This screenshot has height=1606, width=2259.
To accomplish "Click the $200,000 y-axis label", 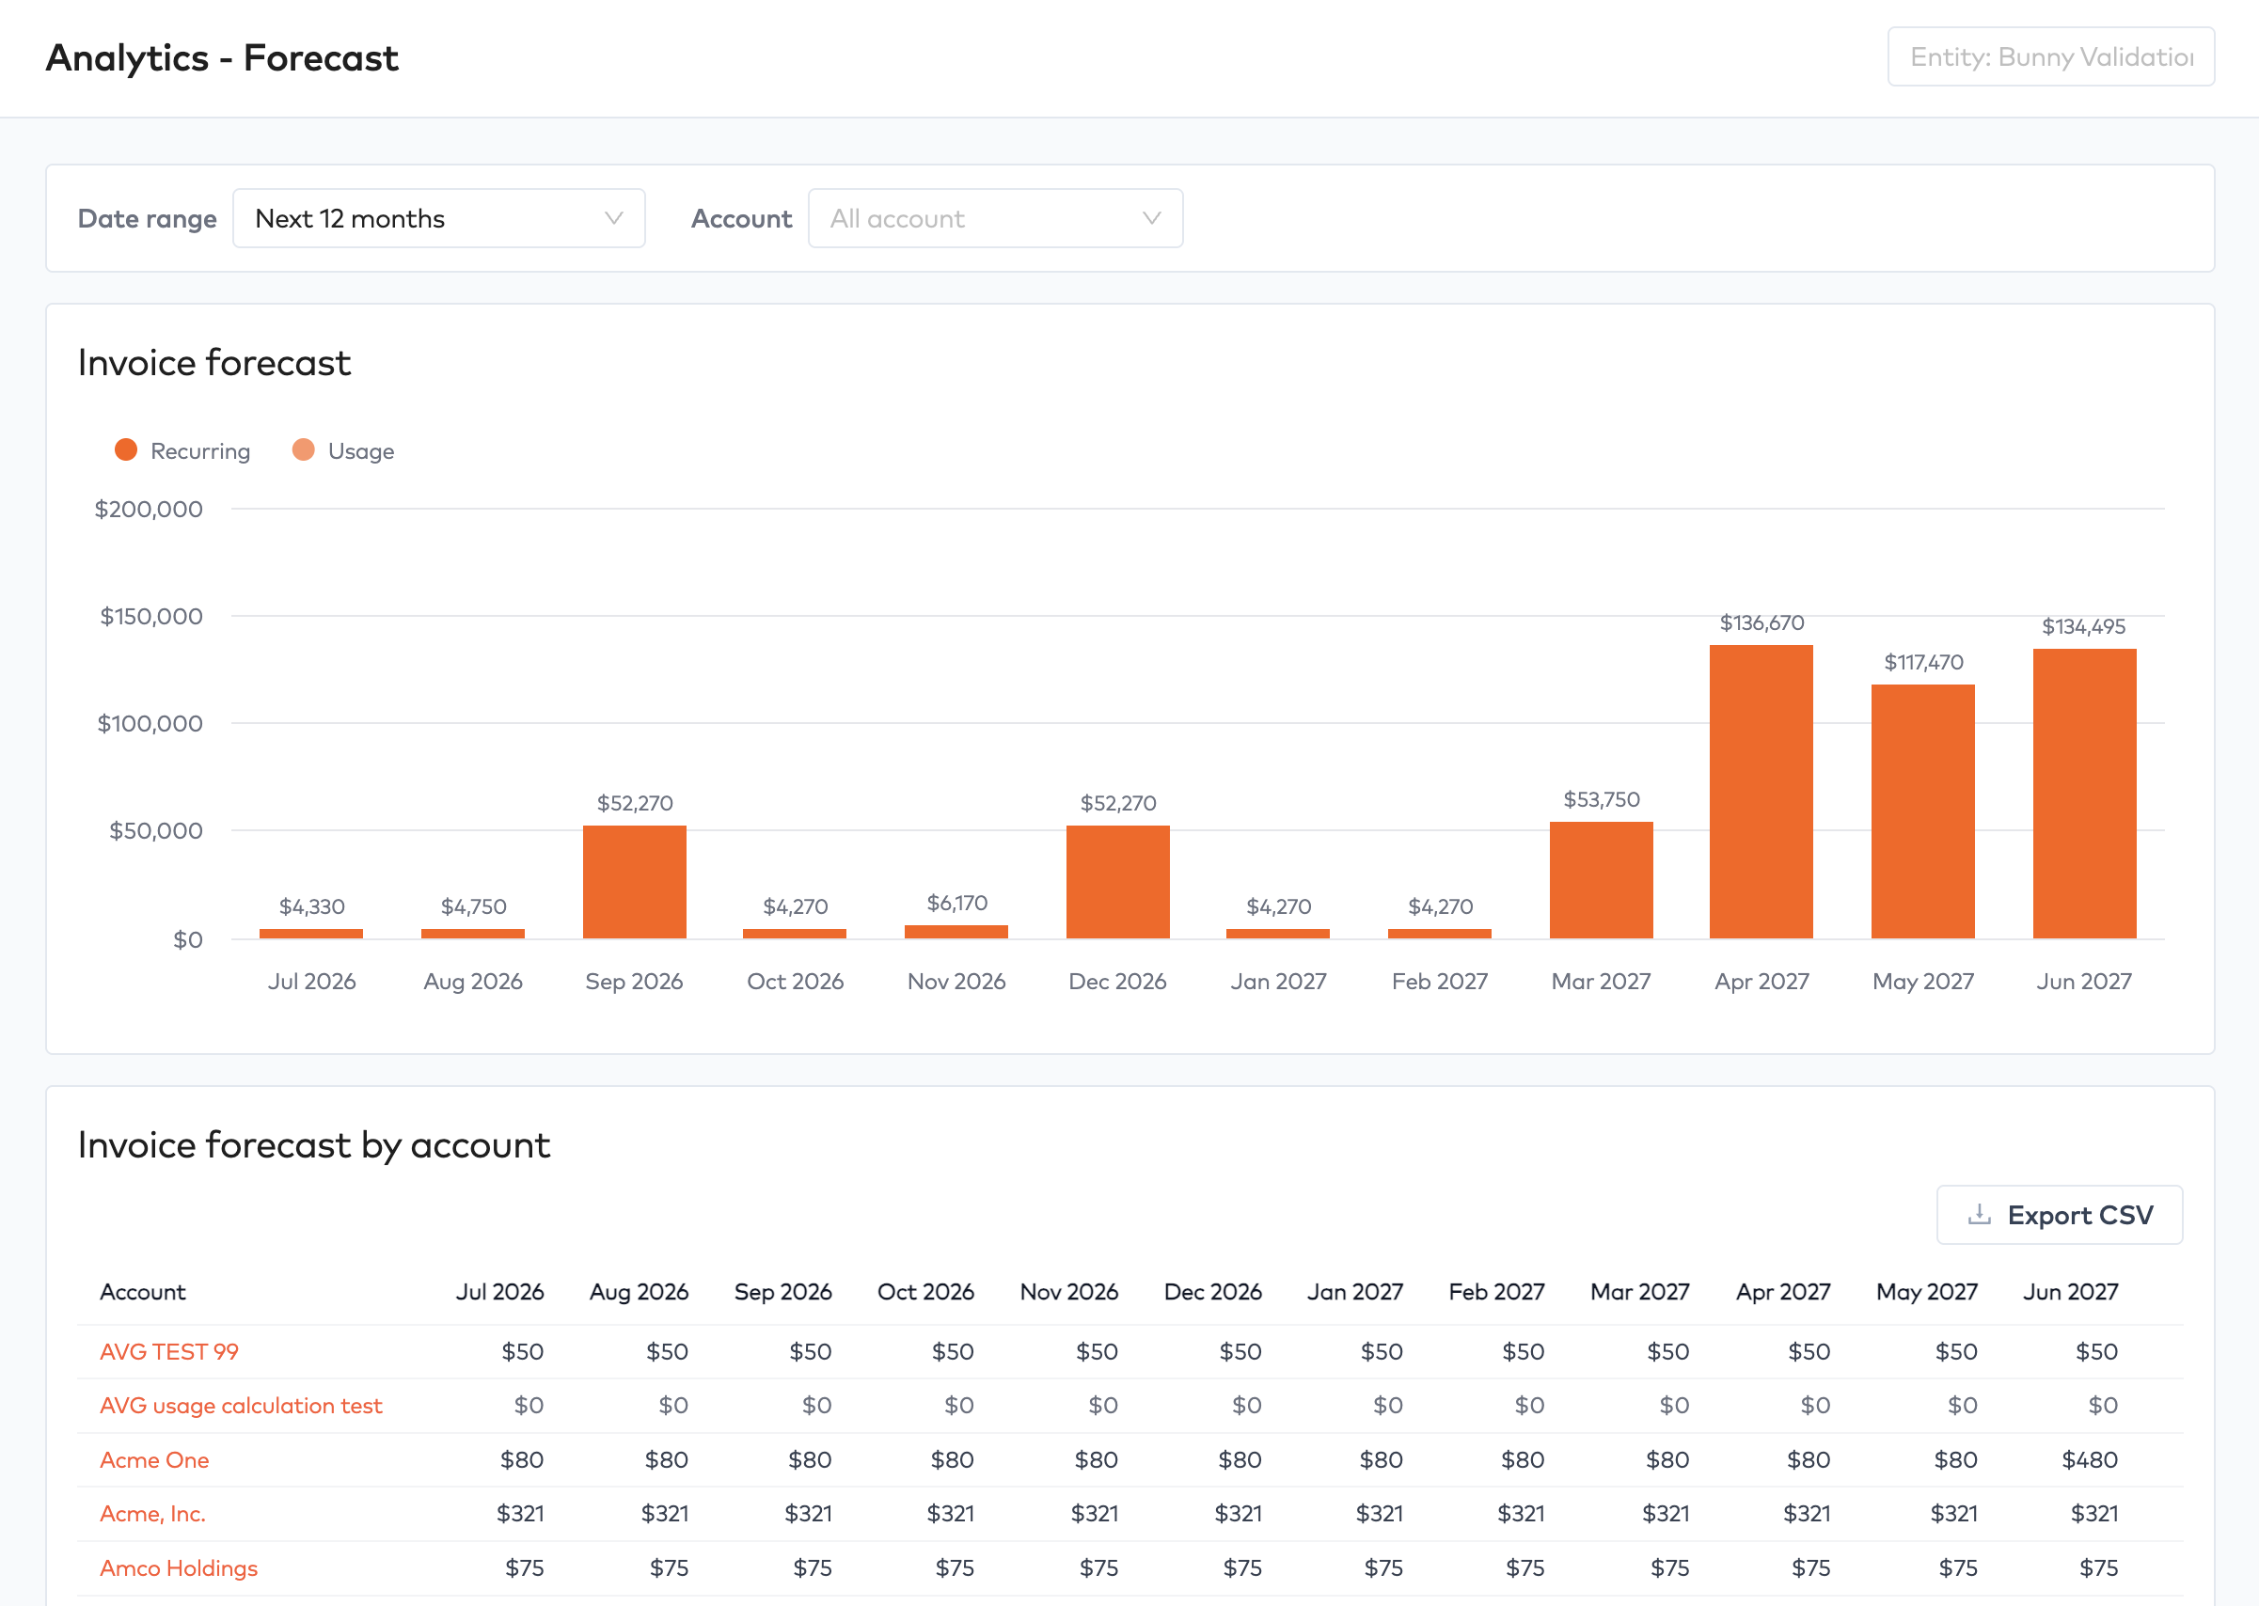I will click(x=149, y=510).
